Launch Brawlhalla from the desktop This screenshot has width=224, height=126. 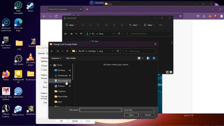pos(30,110)
